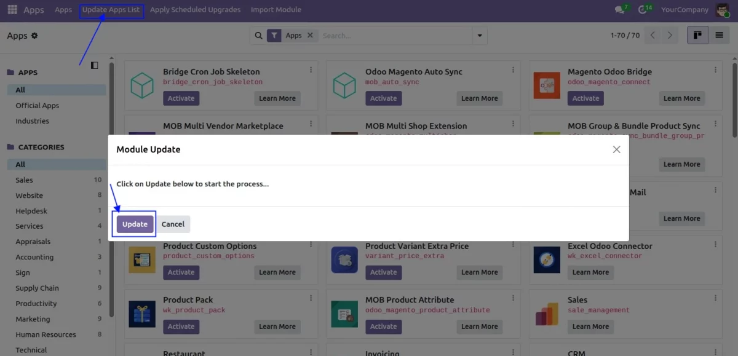Image resolution: width=738 pixels, height=356 pixels.
Task: Filter by Appraisals category
Action: coord(57,242)
